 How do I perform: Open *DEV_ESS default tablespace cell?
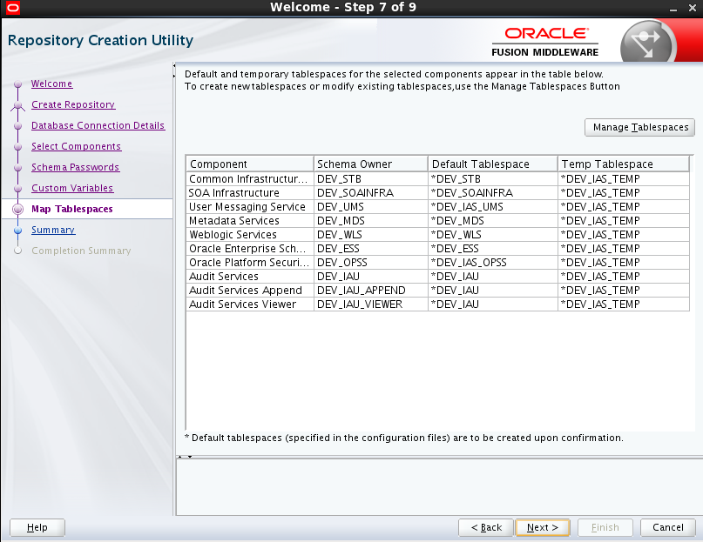pyautogui.click(x=493, y=249)
